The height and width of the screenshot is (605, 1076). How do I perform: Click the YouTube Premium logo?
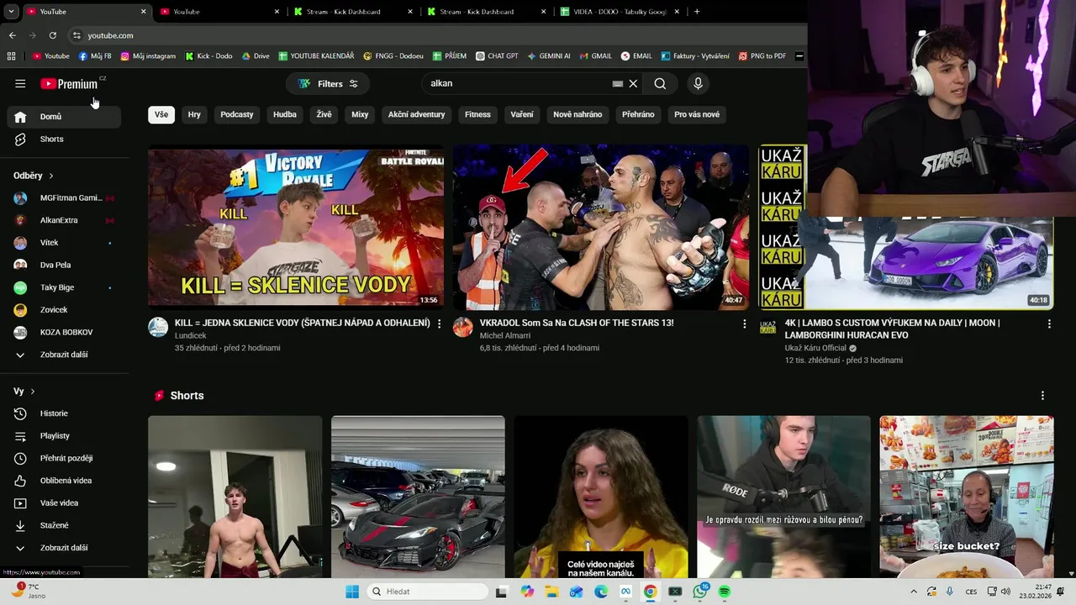(69, 83)
